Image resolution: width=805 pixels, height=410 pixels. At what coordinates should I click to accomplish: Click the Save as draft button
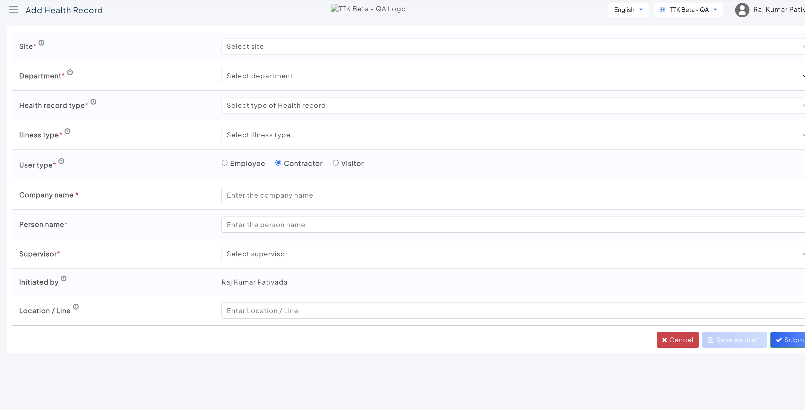coord(734,340)
